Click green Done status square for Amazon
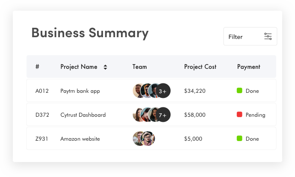 239,139
